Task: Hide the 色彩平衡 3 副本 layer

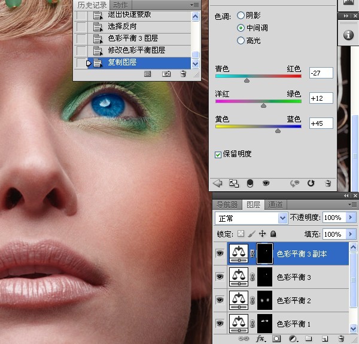Action: pos(220,254)
